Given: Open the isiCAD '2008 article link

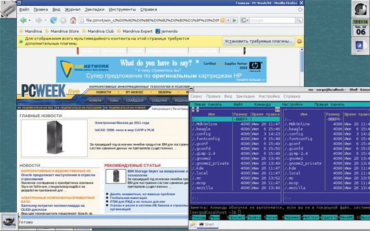Looking at the screenshot, I should point(125,130).
